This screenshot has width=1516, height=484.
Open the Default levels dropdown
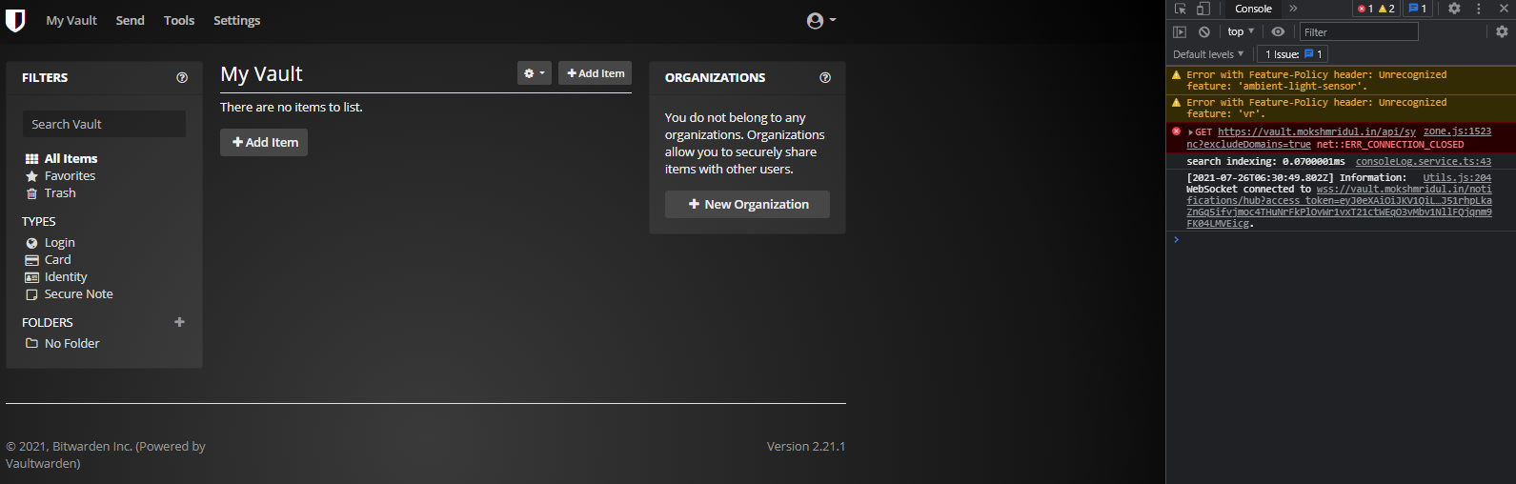1208,54
